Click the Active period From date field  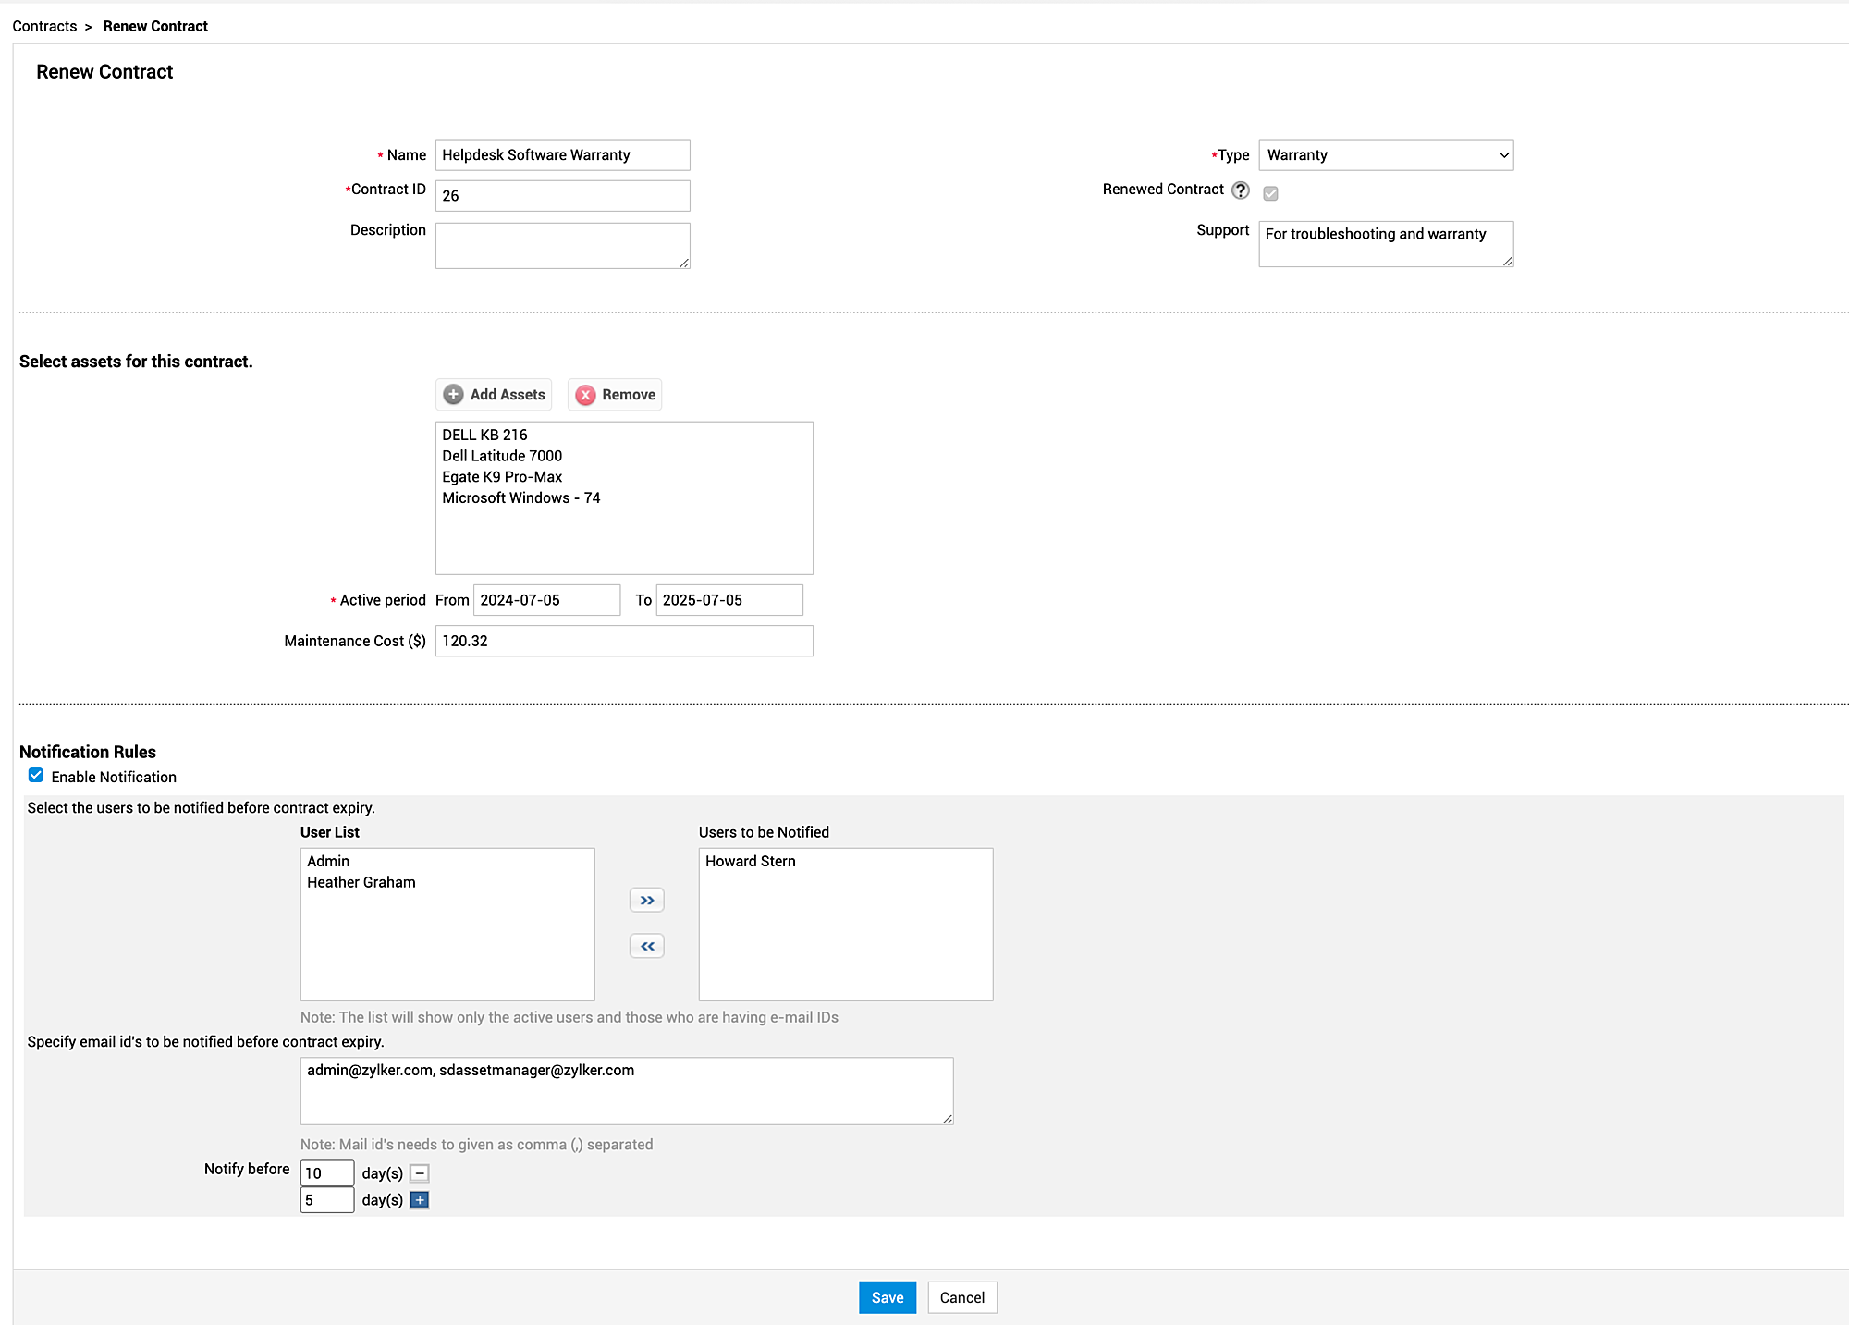pos(545,600)
